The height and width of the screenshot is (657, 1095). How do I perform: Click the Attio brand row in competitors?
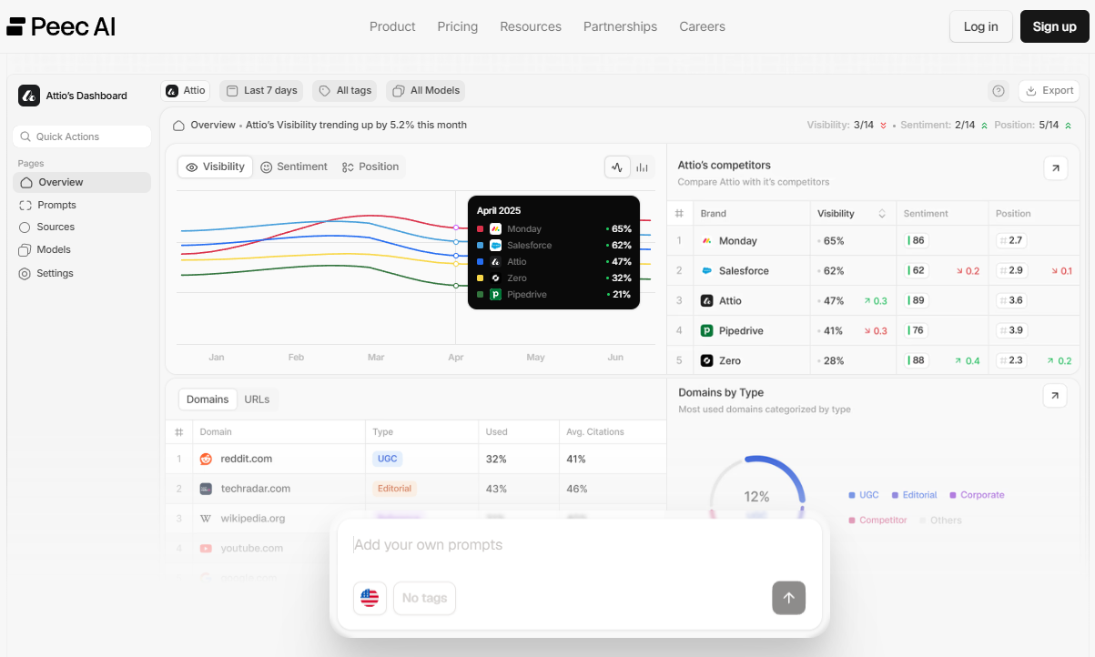(874, 300)
